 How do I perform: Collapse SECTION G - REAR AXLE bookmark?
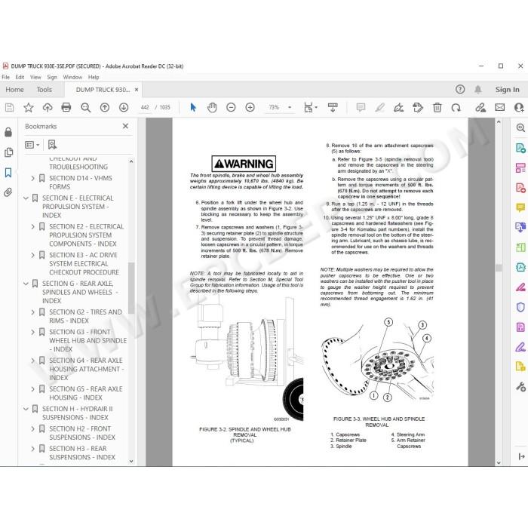(x=26, y=284)
